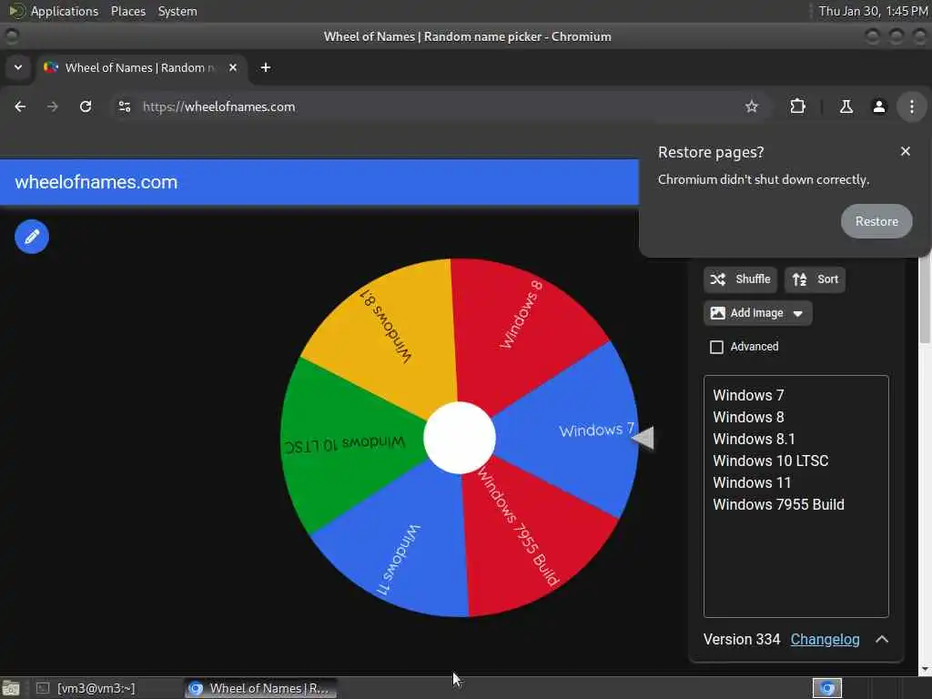Click the show desktop icon in taskbar
The height and width of the screenshot is (699, 932).
(x=11, y=688)
